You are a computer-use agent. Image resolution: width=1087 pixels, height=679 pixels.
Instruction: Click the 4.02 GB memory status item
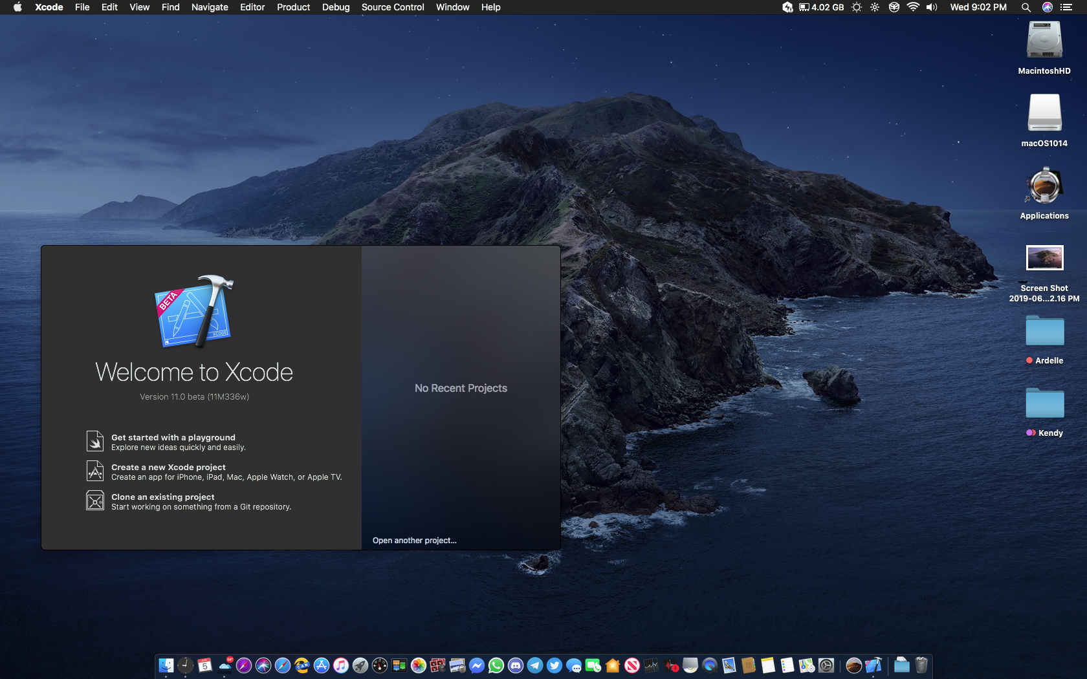(x=822, y=7)
